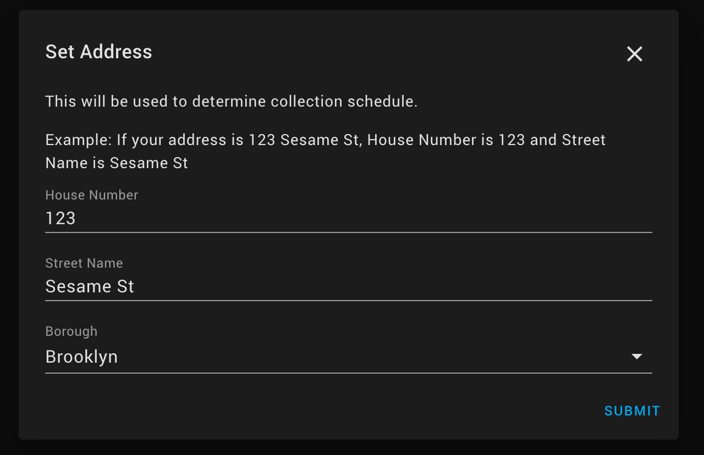
Task: Click the X icon in the corner
Action: click(x=634, y=54)
